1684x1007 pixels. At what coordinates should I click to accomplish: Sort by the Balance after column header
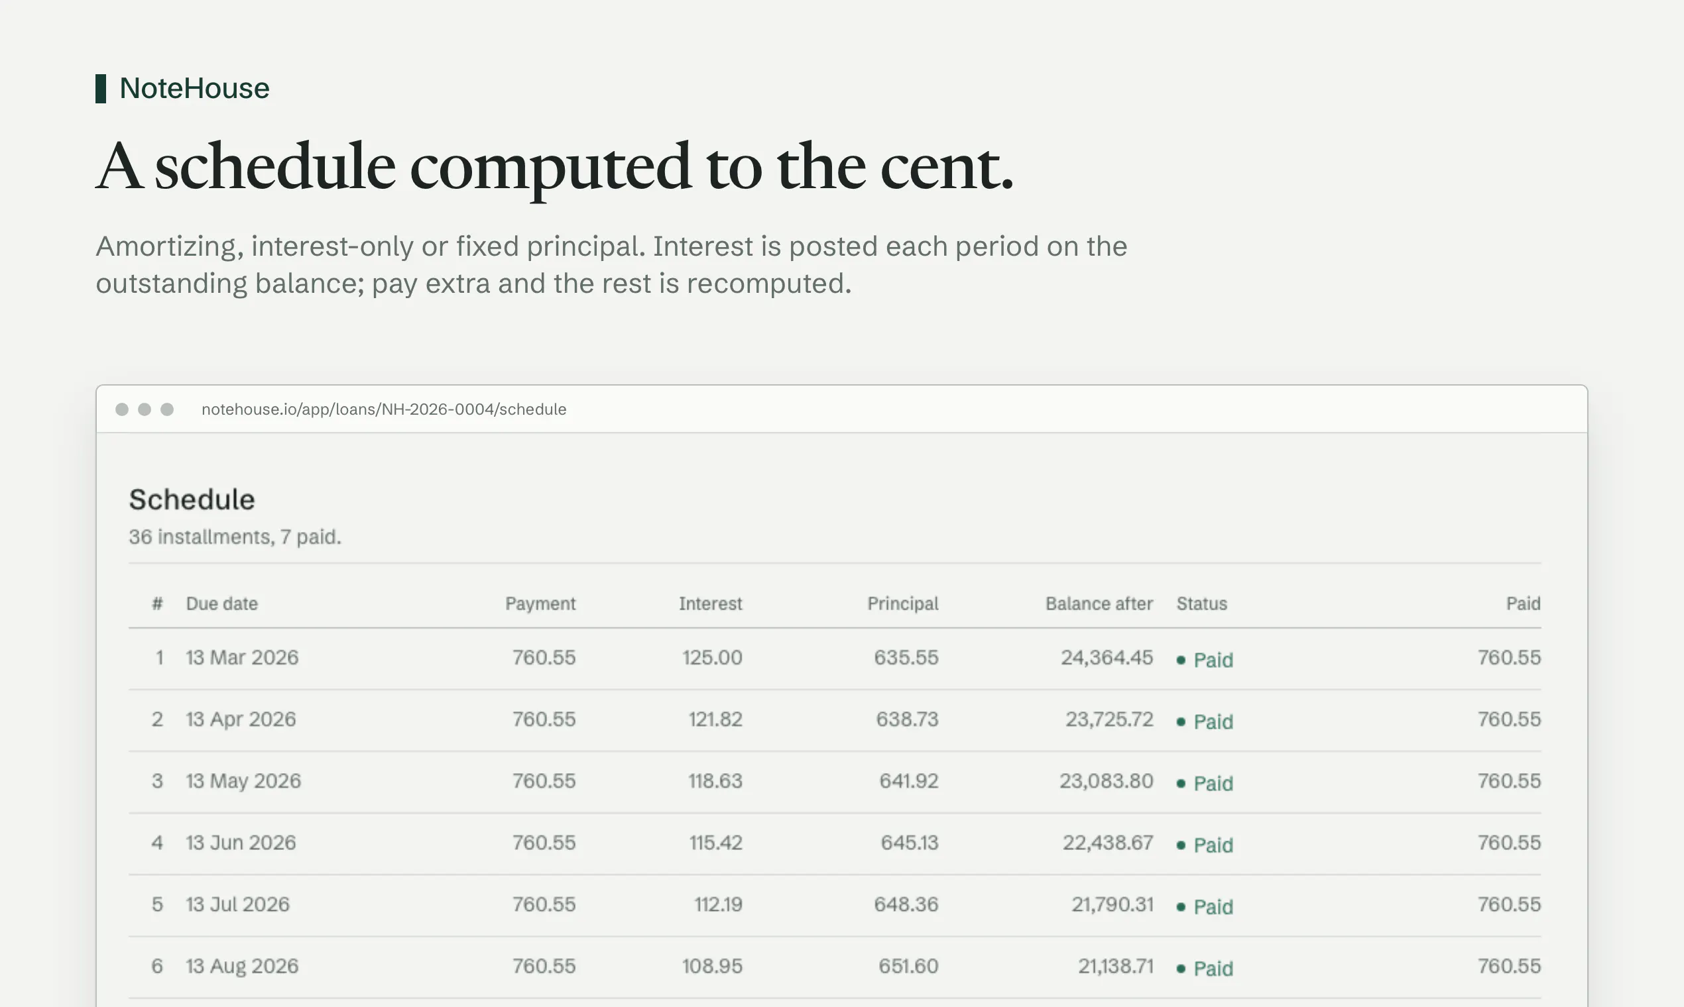coord(1099,604)
